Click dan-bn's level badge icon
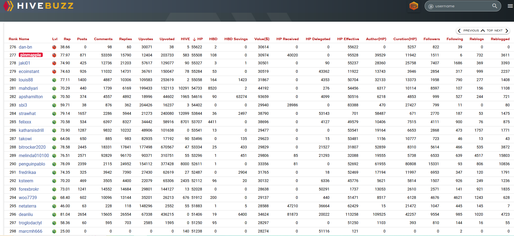Screen dimensions: 514x236 pos(54,47)
